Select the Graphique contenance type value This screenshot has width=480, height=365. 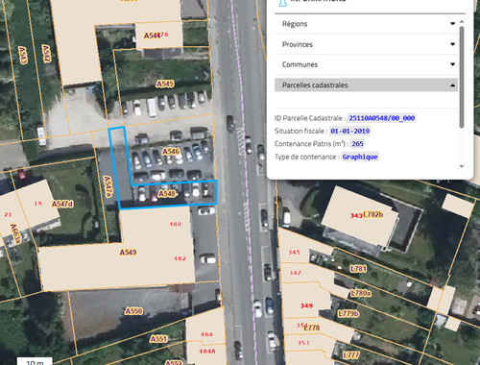click(x=360, y=157)
